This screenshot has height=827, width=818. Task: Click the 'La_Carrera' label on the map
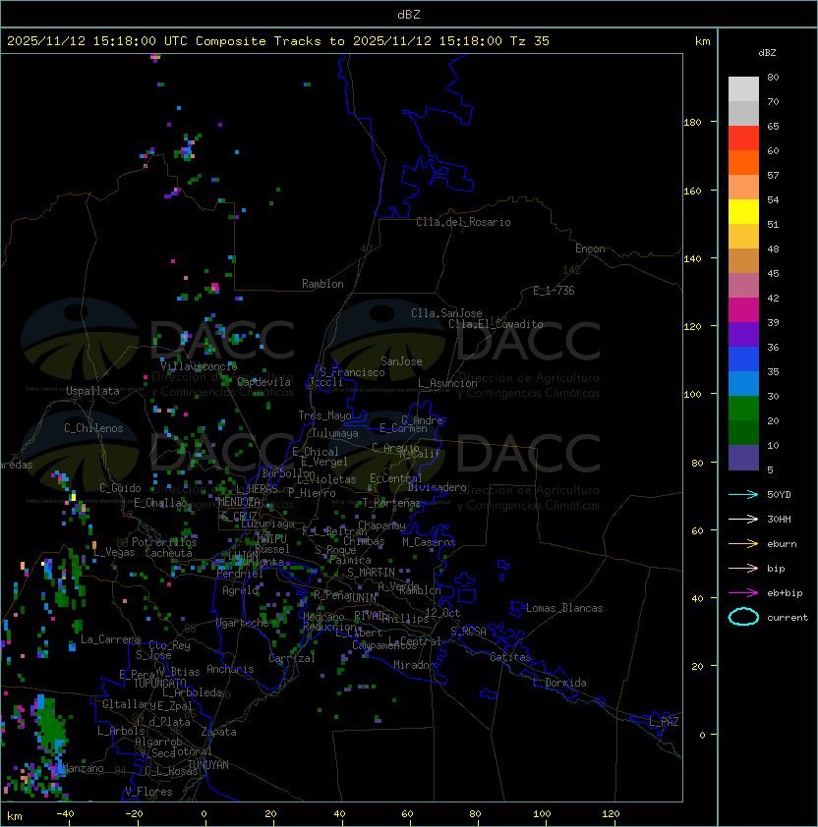pyautogui.click(x=110, y=639)
